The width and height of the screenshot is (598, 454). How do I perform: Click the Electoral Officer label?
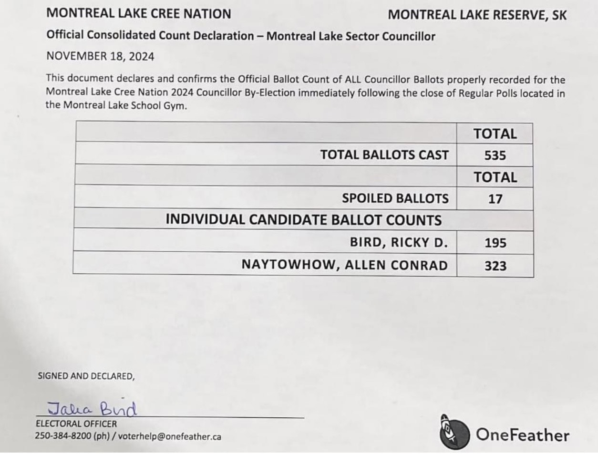76,423
